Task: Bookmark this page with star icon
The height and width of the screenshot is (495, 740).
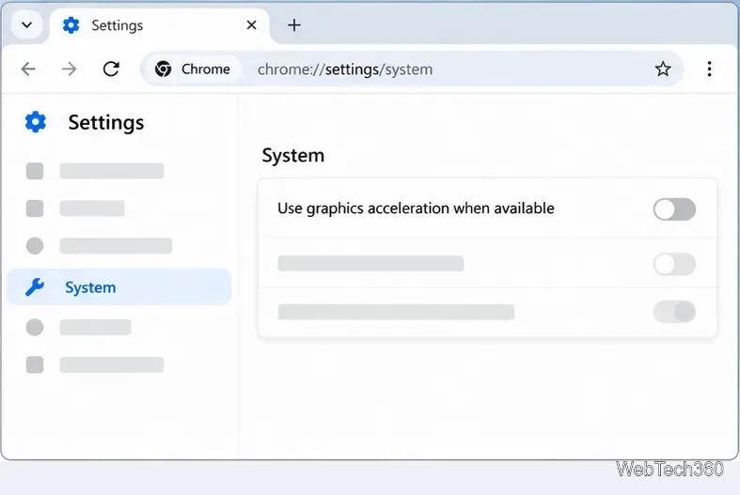Action: 663,69
